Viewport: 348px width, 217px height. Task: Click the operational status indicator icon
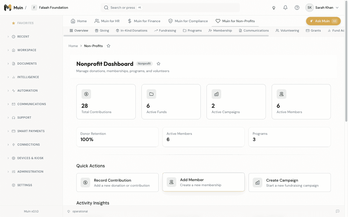[69, 211]
